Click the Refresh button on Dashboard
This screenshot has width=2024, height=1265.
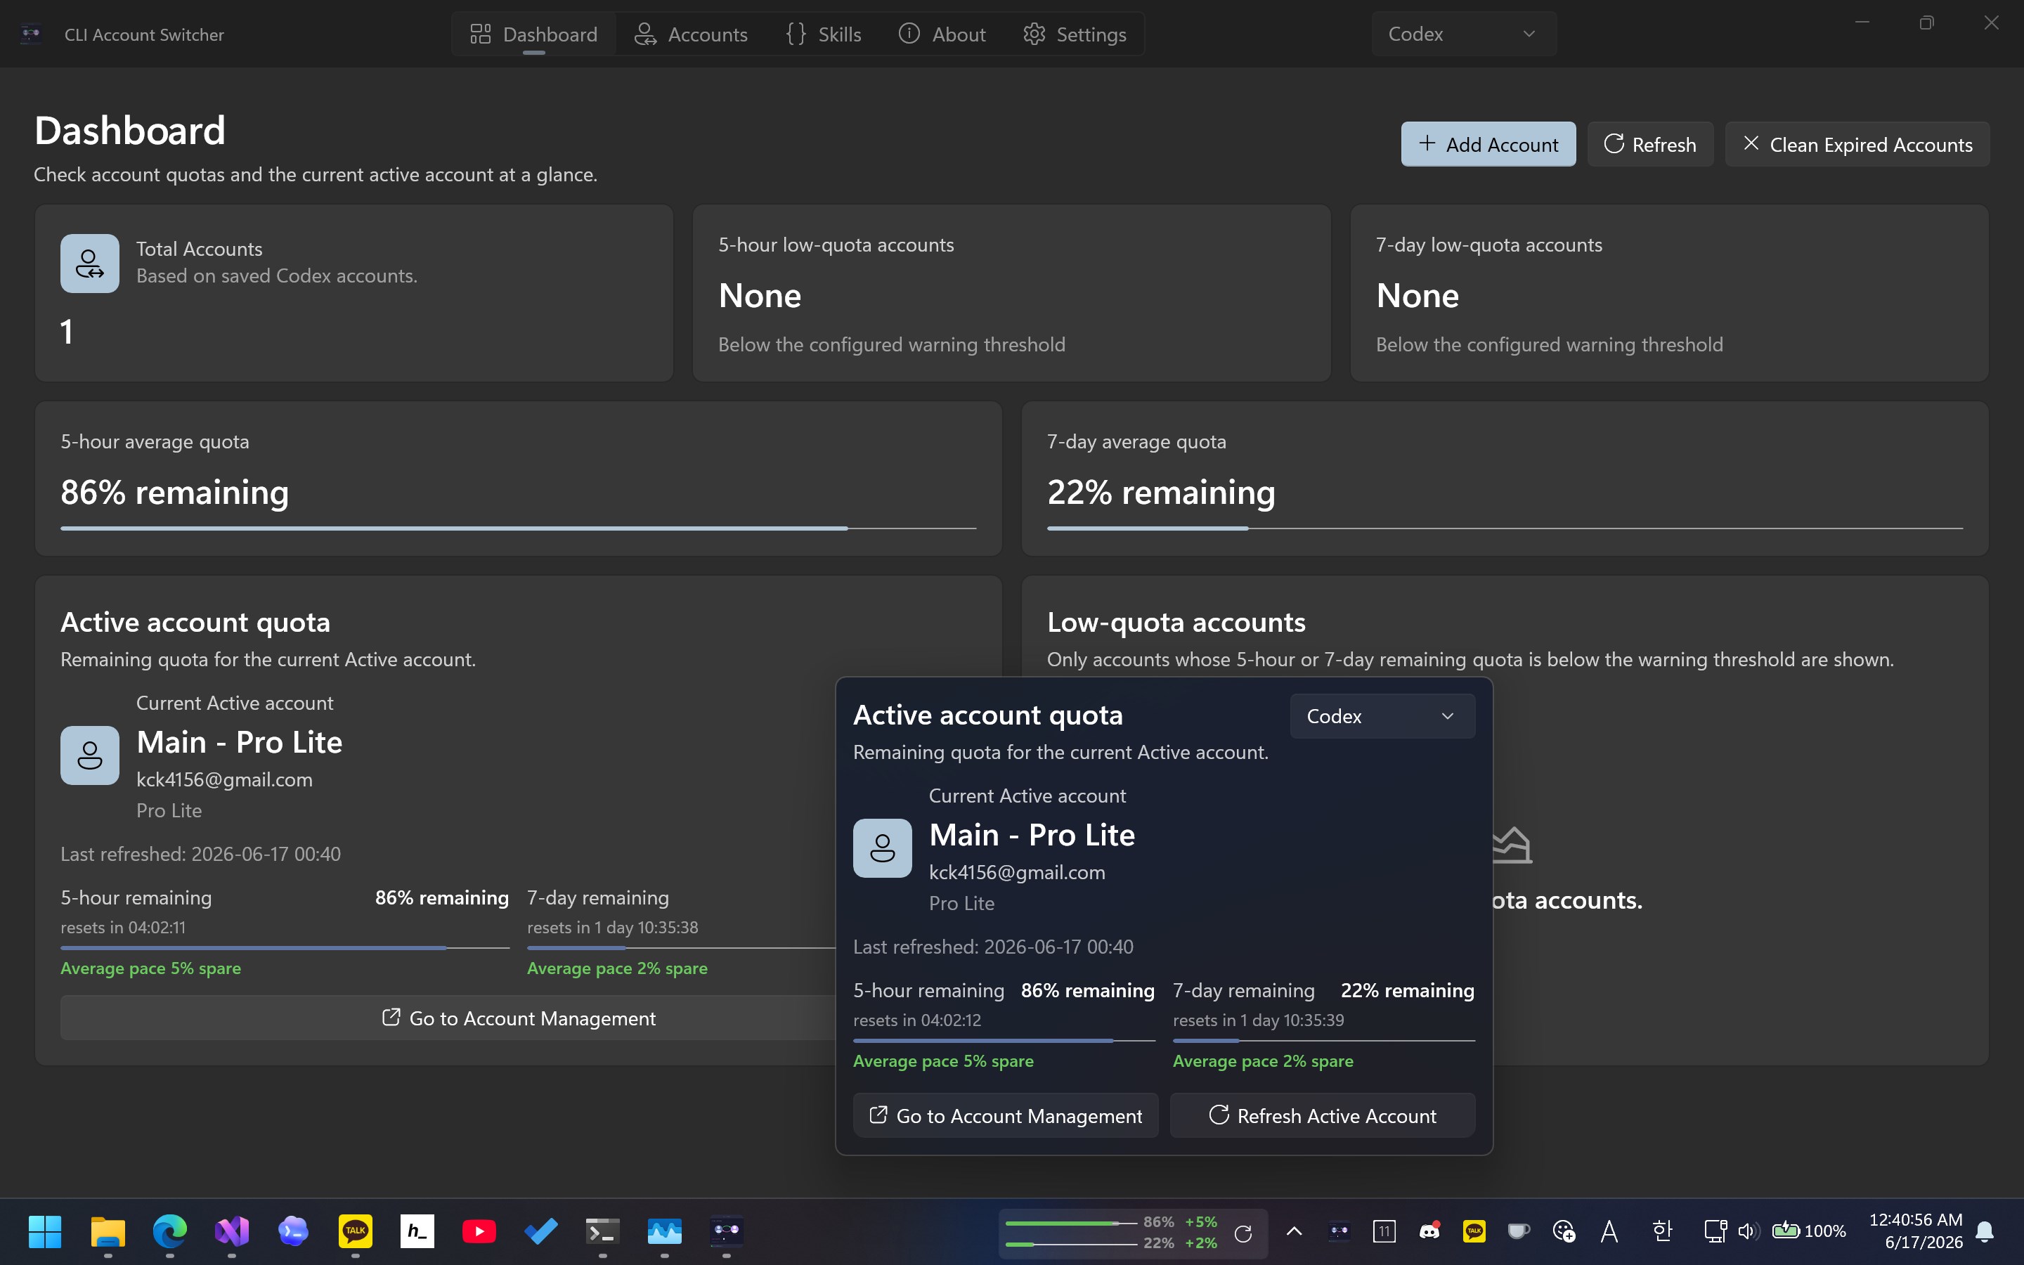[1650, 144]
